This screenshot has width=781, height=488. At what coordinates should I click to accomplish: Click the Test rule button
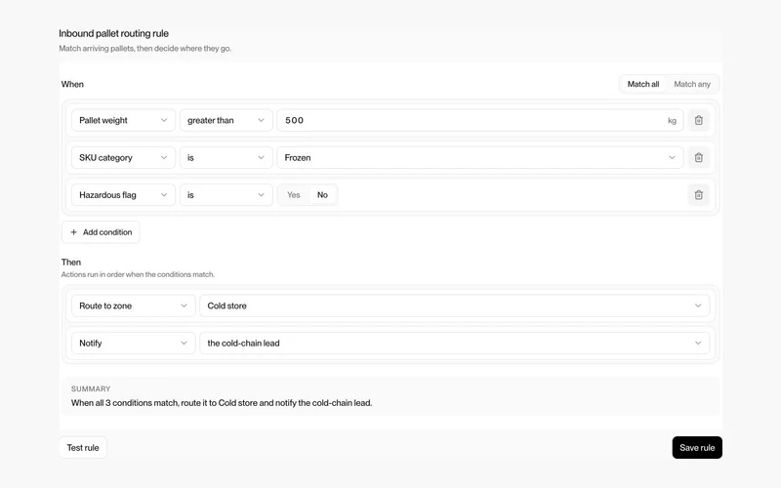click(83, 448)
